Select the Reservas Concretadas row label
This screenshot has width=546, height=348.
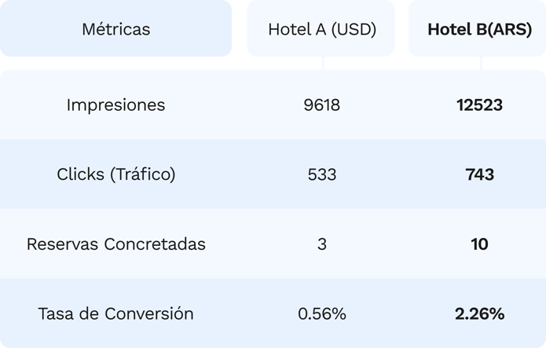pyautogui.click(x=115, y=244)
